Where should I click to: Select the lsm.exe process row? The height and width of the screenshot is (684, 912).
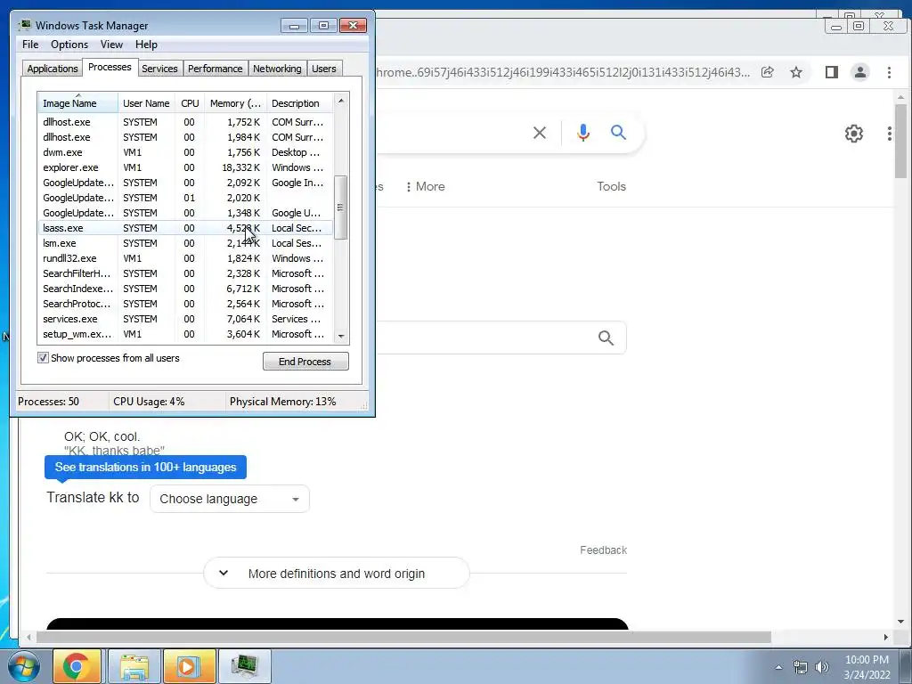point(185,243)
